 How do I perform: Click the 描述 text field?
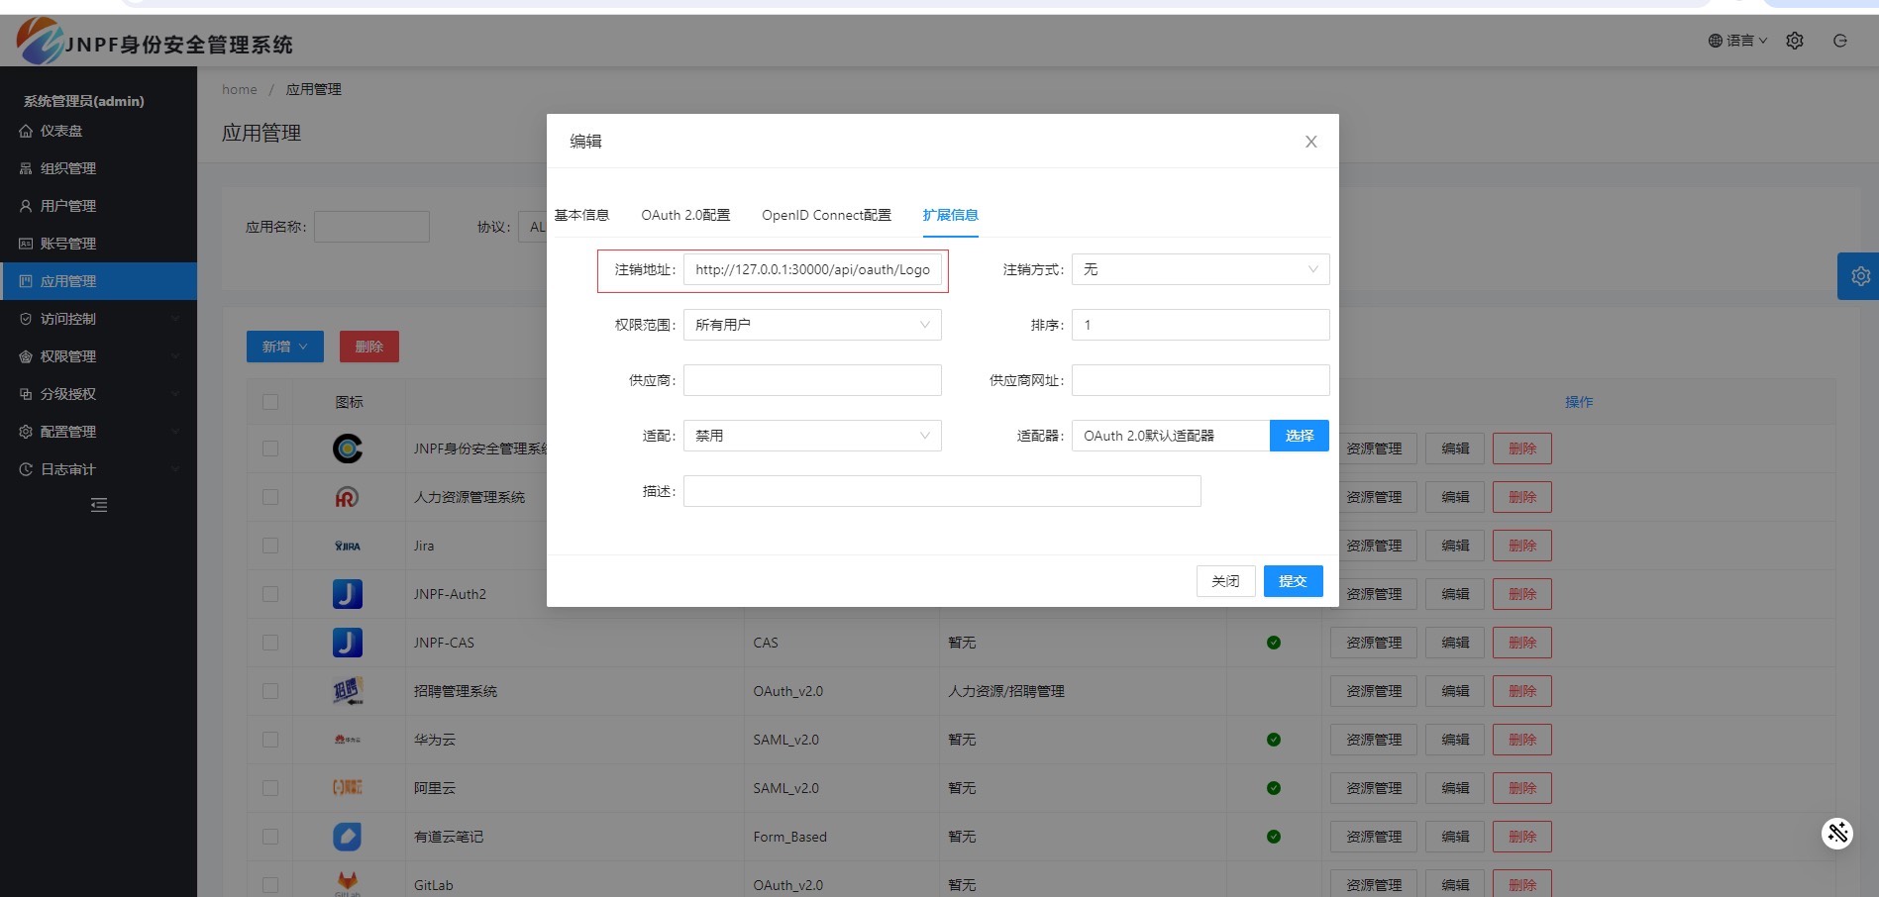click(941, 491)
